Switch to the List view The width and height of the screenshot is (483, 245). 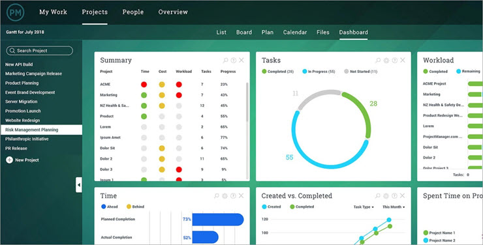221,33
